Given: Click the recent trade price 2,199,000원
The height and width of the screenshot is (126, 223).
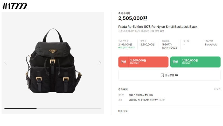Looking at the screenshot, I should point(125,45).
